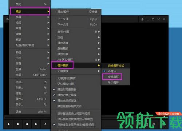Click 上一文件 PgUp menu item
This screenshot has height=131, width=182.
76,19
